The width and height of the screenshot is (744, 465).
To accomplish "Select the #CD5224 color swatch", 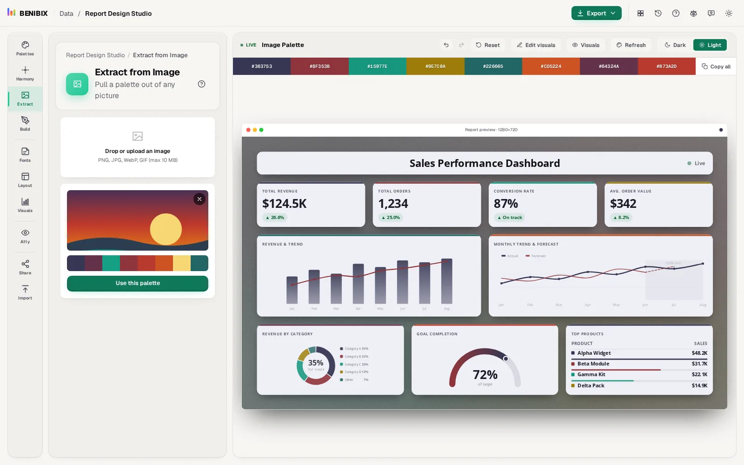I will pos(551,66).
